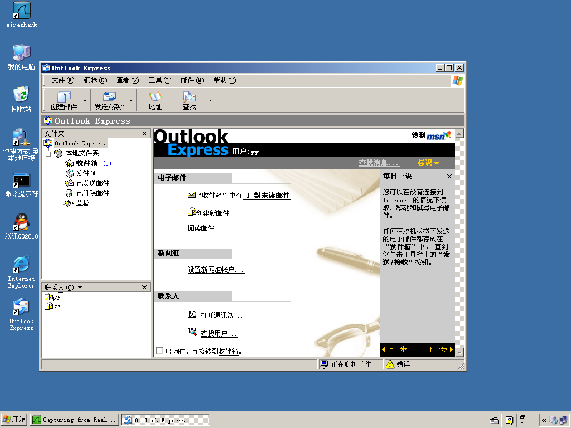This screenshot has height=428, width=571.
Task: Click the 阅读邮件 link
Action: 201,228
